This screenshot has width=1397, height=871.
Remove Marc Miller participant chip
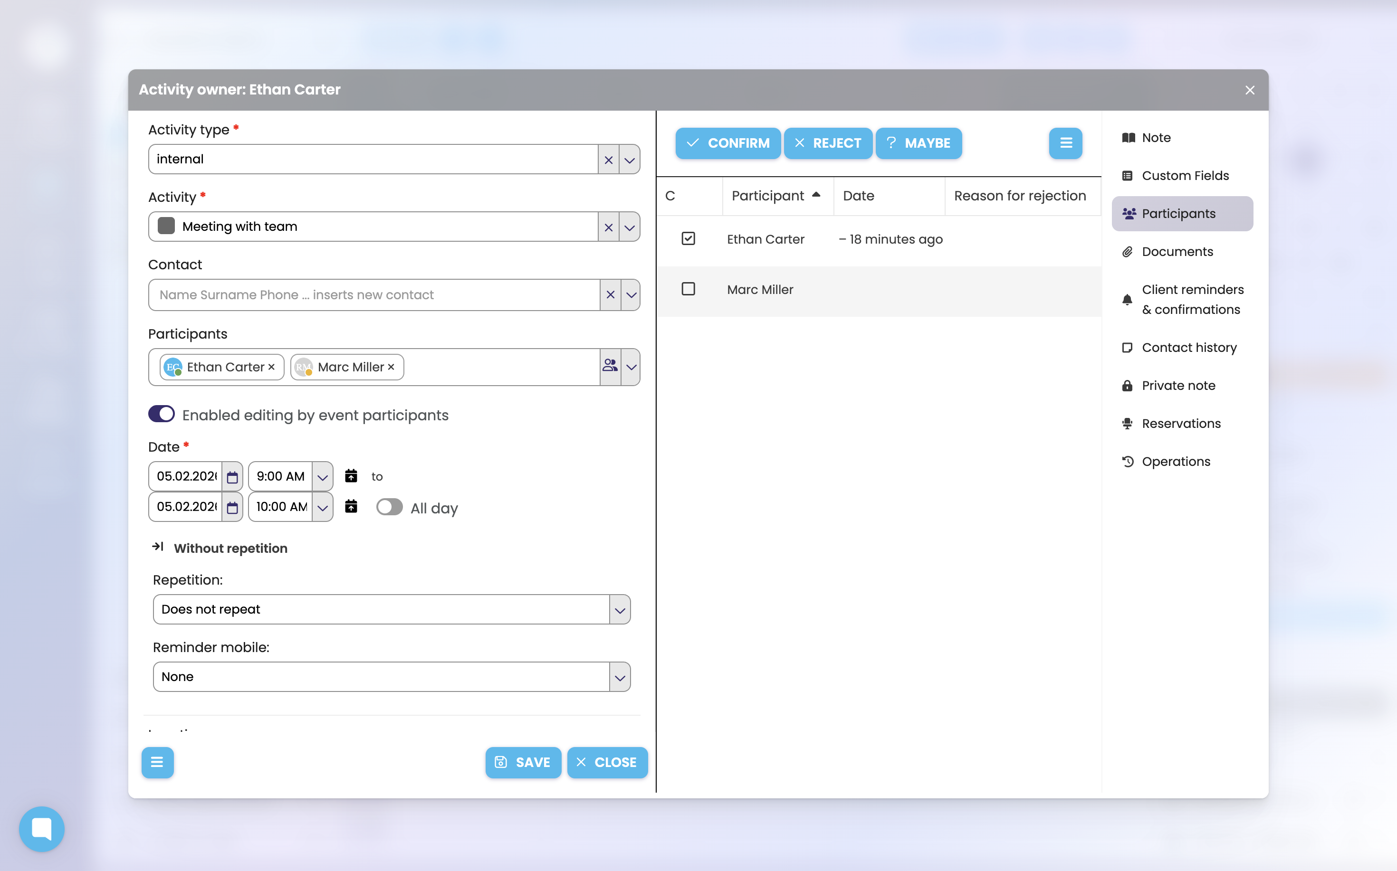(x=392, y=367)
